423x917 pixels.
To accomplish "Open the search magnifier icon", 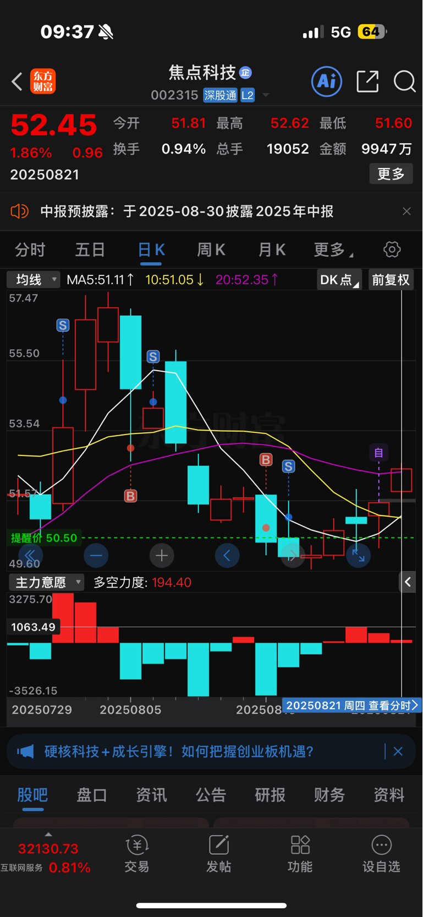I will pos(405,82).
